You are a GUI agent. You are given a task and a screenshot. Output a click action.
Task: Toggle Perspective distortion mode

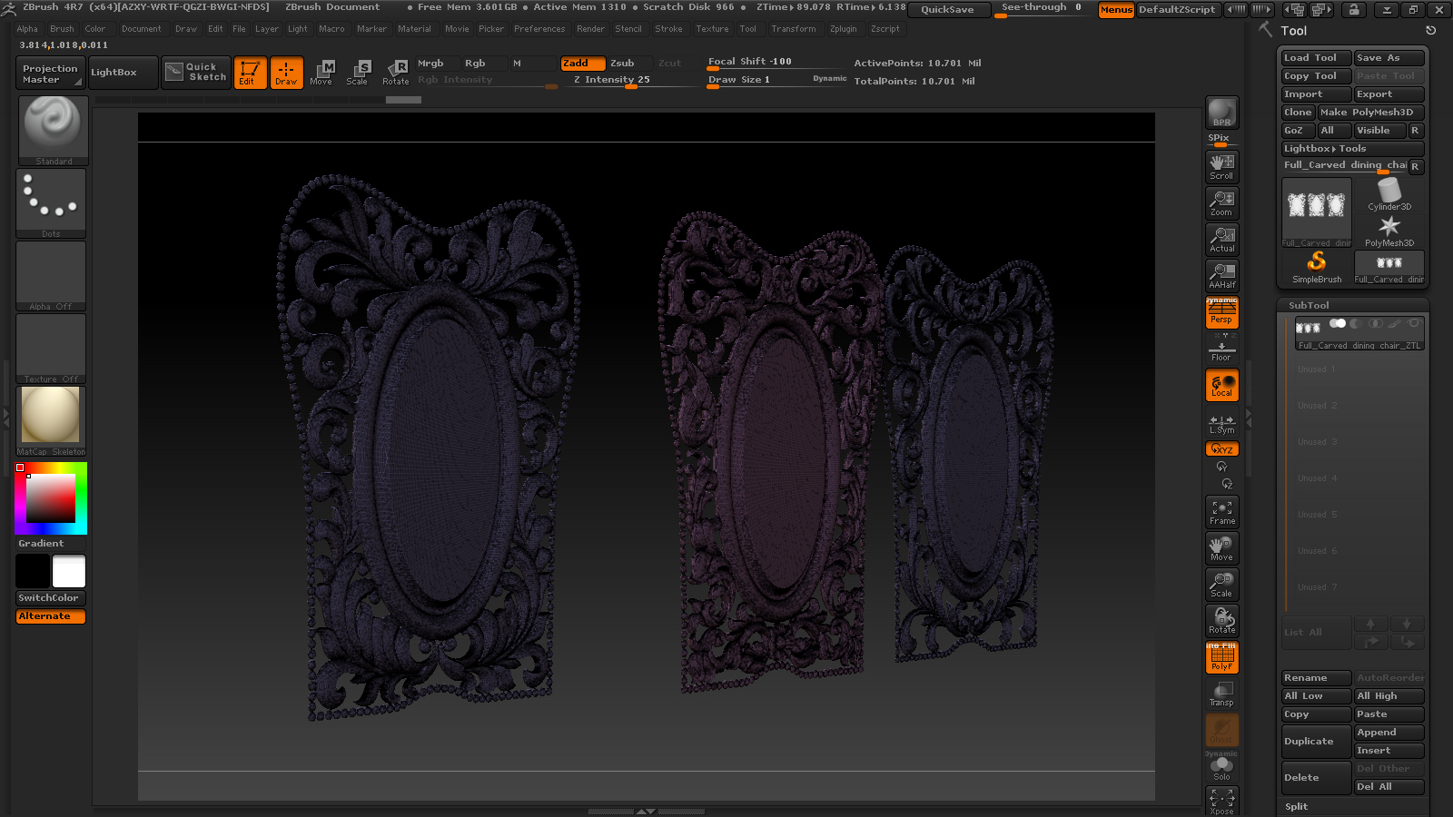(x=1221, y=314)
